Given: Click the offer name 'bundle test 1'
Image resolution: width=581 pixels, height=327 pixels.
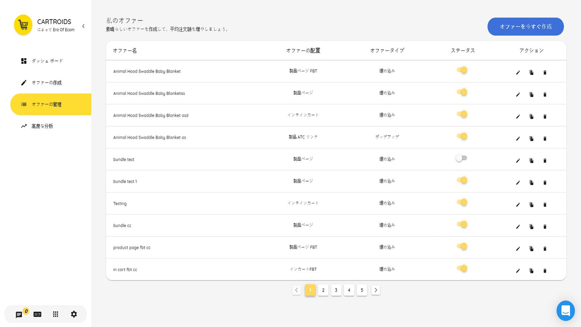Looking at the screenshot, I should coord(125,182).
